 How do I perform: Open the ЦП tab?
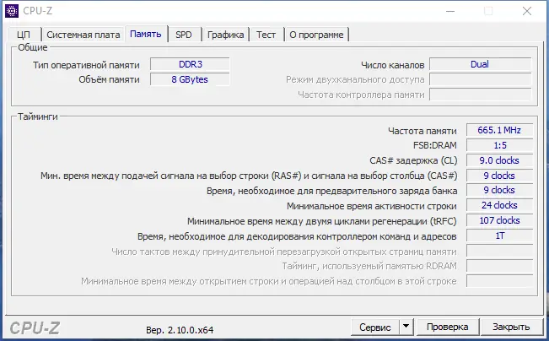pos(24,35)
